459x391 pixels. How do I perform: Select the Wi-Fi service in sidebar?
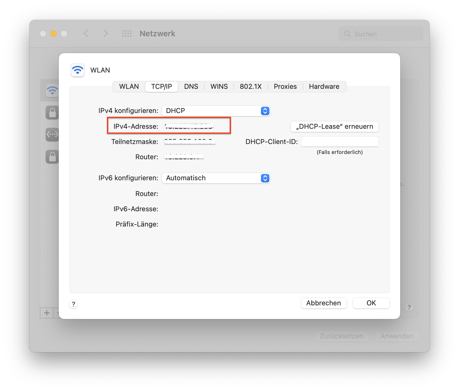pos(52,91)
